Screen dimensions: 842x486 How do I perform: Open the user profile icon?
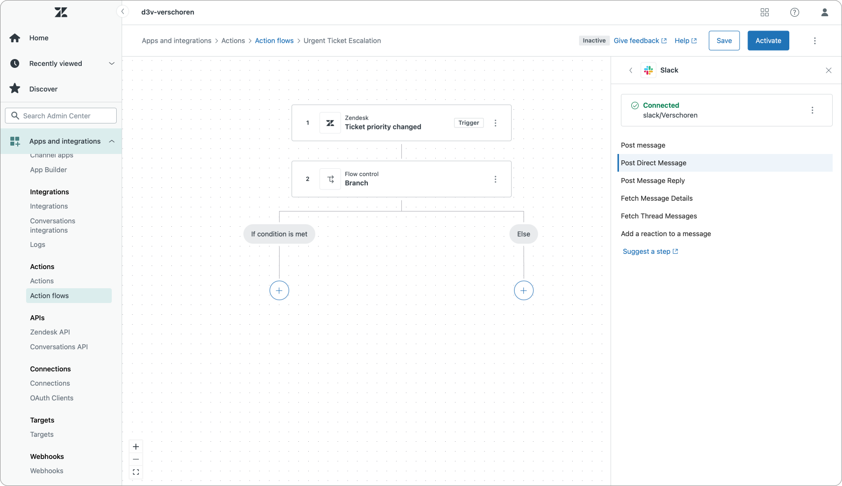pos(825,12)
